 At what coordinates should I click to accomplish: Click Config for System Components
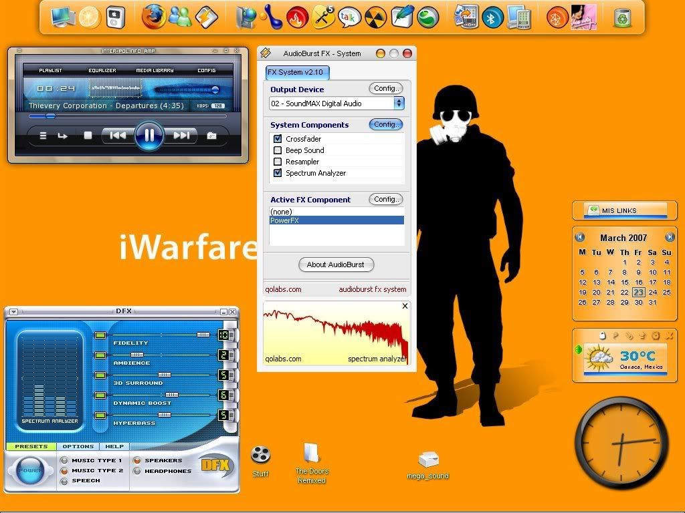tap(386, 124)
